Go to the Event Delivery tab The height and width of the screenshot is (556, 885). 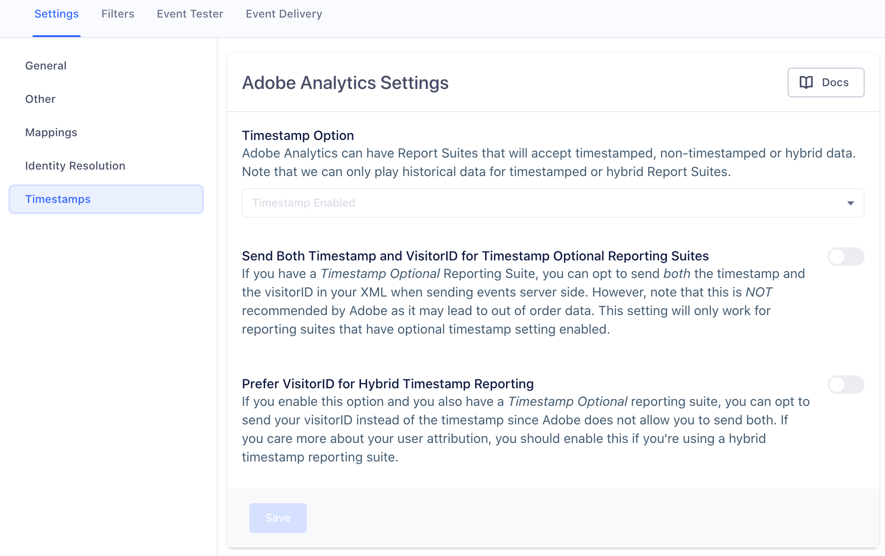284,14
